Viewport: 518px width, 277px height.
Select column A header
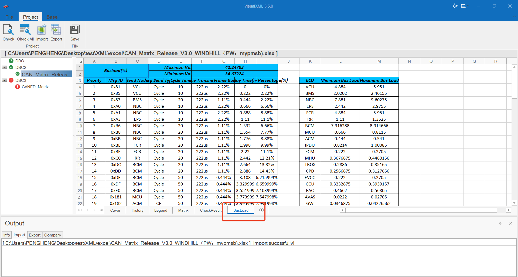tap(94, 61)
